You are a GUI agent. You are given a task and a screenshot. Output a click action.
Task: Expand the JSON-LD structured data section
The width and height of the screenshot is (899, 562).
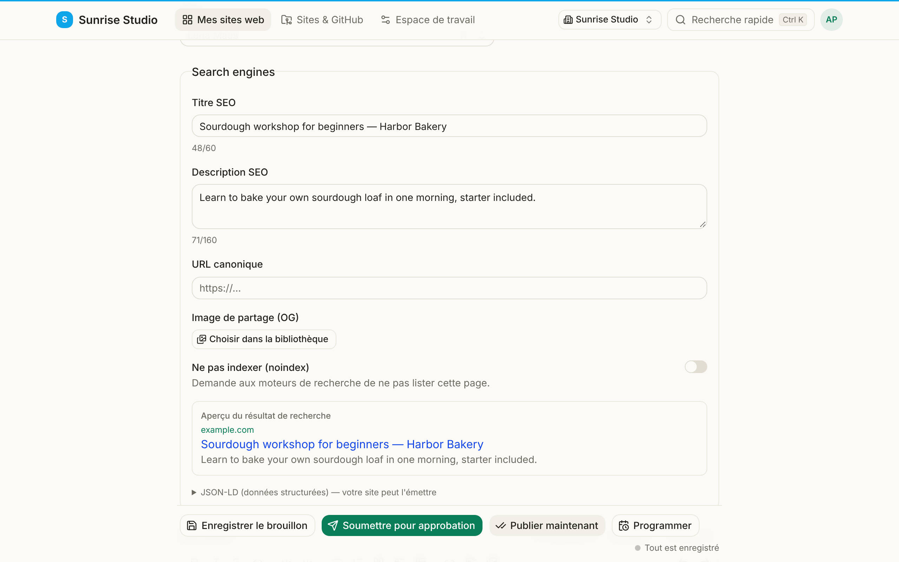pyautogui.click(x=314, y=492)
